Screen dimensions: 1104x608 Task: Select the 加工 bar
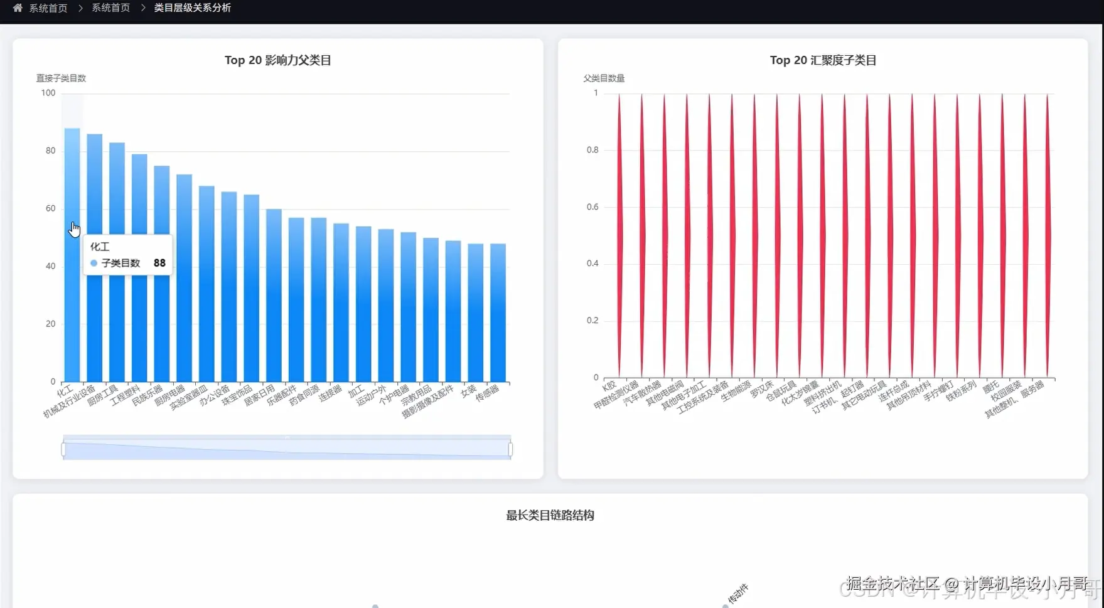point(363,304)
